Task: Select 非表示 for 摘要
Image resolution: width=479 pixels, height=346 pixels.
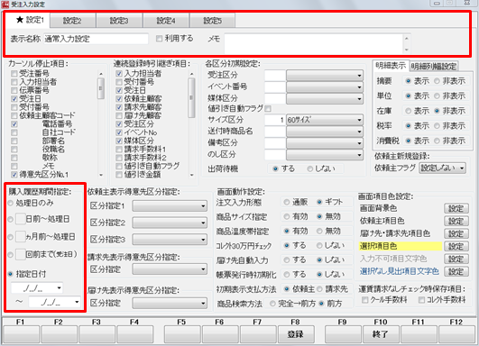Action: click(x=437, y=81)
